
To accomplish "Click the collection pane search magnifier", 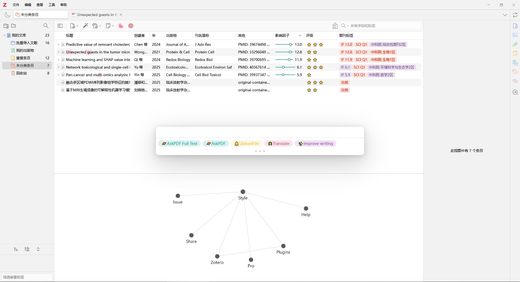I will [46, 26].
